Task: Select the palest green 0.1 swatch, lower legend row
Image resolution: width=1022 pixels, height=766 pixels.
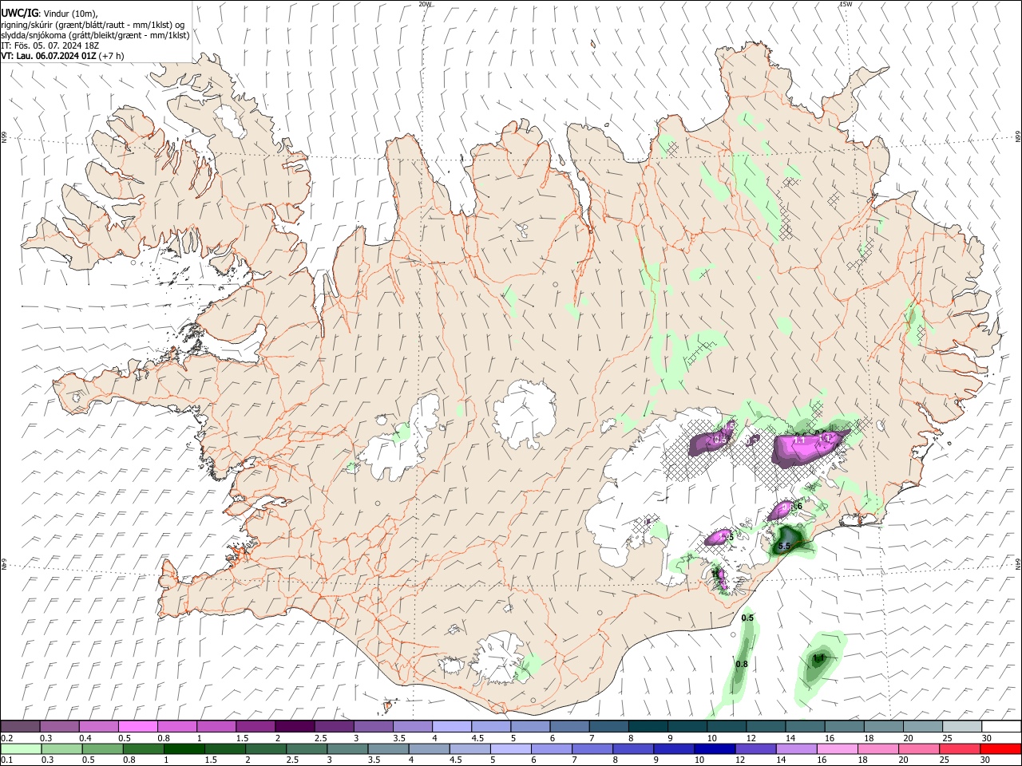Action: tap(22, 749)
